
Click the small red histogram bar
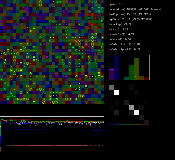coord(146,78)
